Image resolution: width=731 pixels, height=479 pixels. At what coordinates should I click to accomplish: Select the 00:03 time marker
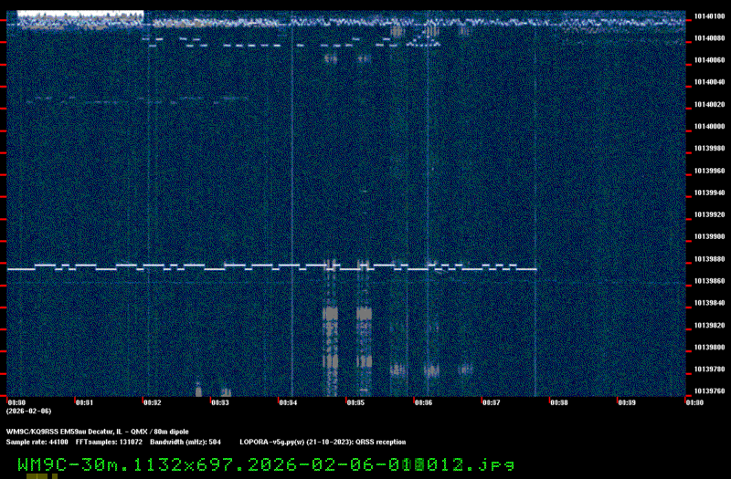(220, 402)
